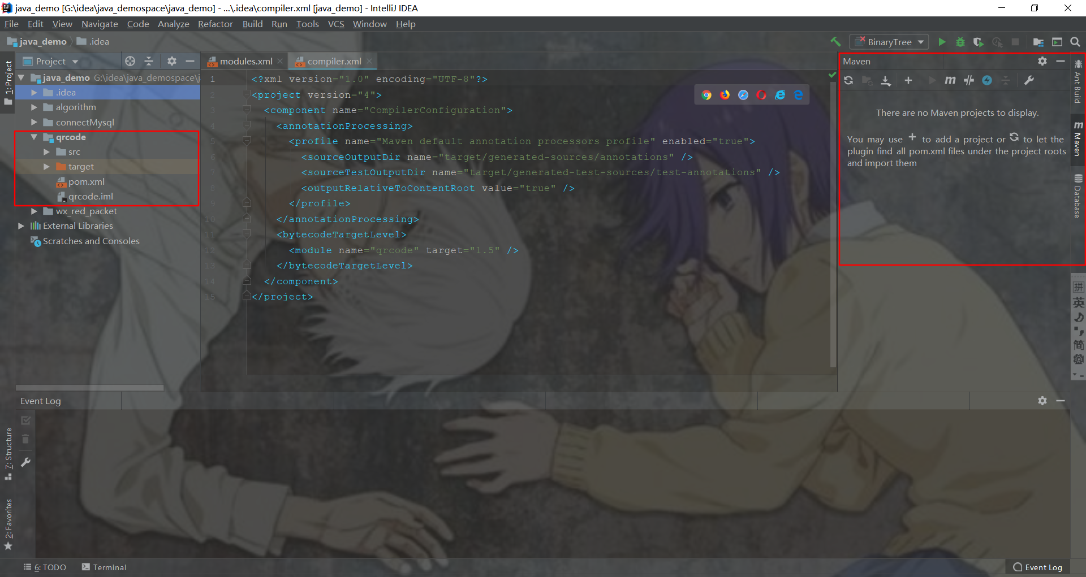Click java_demo in navigation breadcrumb
Screen dimensions: 1086x577
click(37, 41)
